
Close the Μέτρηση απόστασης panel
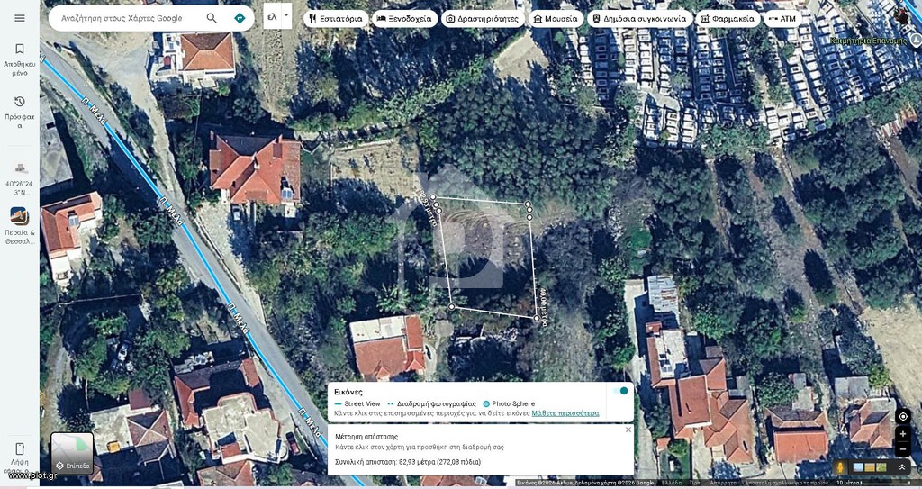(628, 430)
